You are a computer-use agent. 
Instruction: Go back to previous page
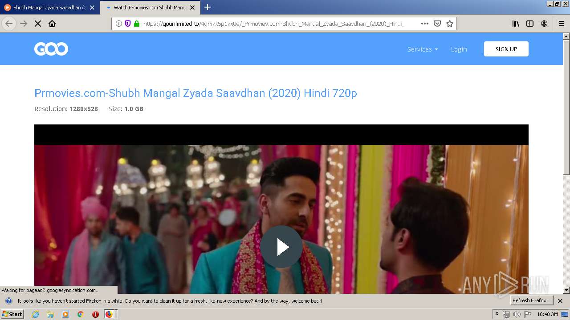pyautogui.click(x=9, y=24)
